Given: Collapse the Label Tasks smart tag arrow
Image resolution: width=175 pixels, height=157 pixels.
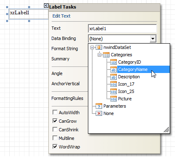Looking at the screenshot, I should [x=46, y=6].
